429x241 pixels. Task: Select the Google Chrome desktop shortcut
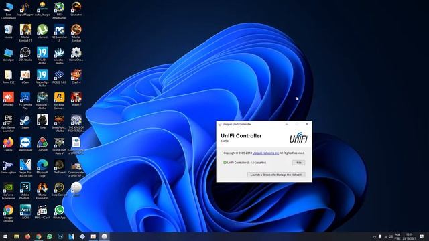8,214
